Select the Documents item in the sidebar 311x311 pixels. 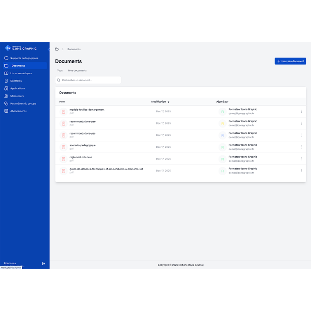pyautogui.click(x=25, y=66)
